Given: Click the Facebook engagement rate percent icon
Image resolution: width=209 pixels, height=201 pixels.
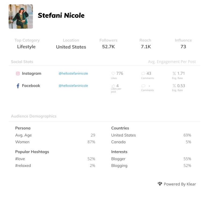Looking at the screenshot, I should [174, 86].
